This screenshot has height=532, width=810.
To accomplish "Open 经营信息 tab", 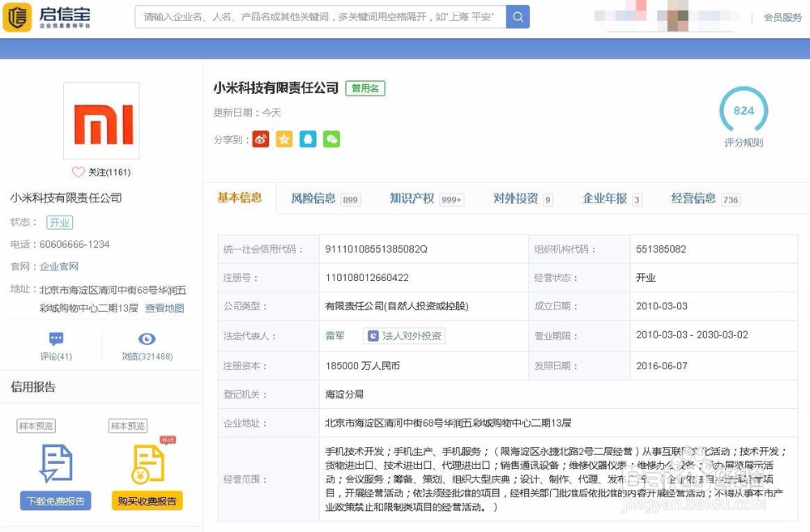I will [706, 199].
